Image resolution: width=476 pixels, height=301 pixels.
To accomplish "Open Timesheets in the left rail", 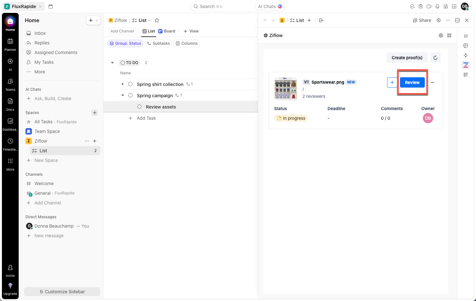I will [10, 144].
